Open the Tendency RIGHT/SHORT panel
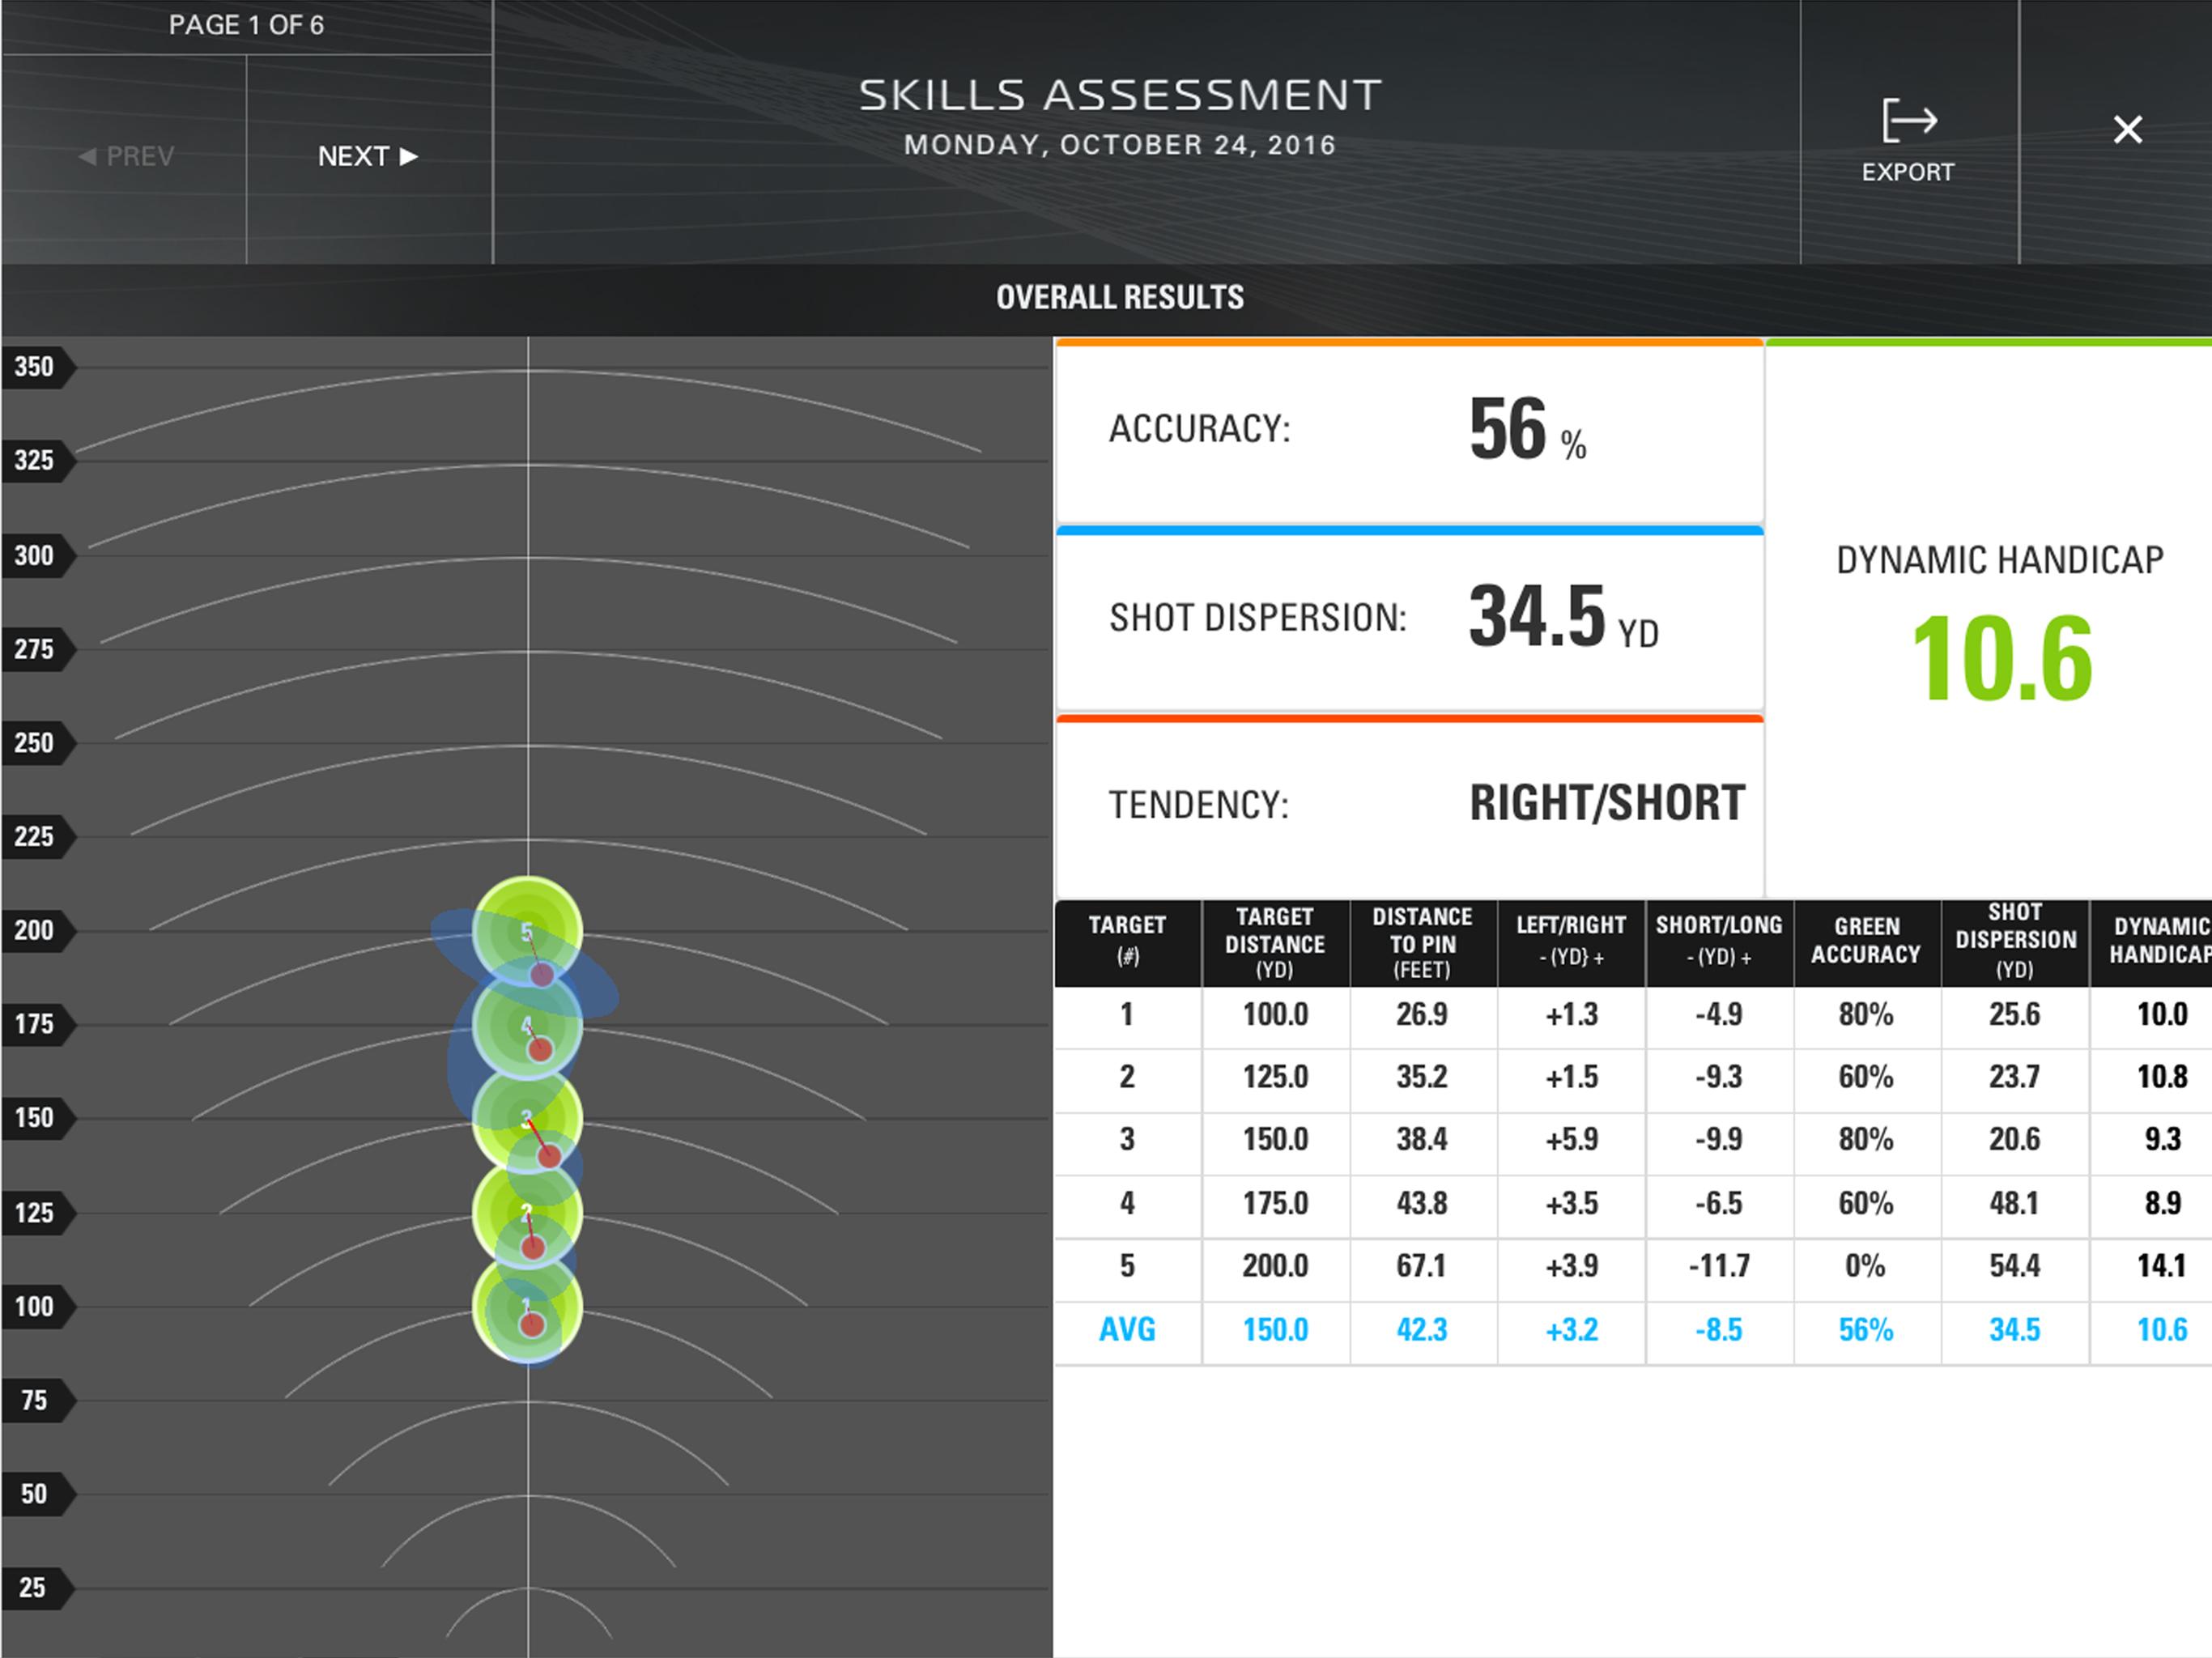Viewport: 2212px width, 1658px height. (1408, 804)
